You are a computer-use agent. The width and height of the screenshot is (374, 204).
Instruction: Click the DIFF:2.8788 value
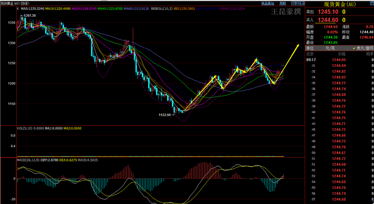(49, 160)
